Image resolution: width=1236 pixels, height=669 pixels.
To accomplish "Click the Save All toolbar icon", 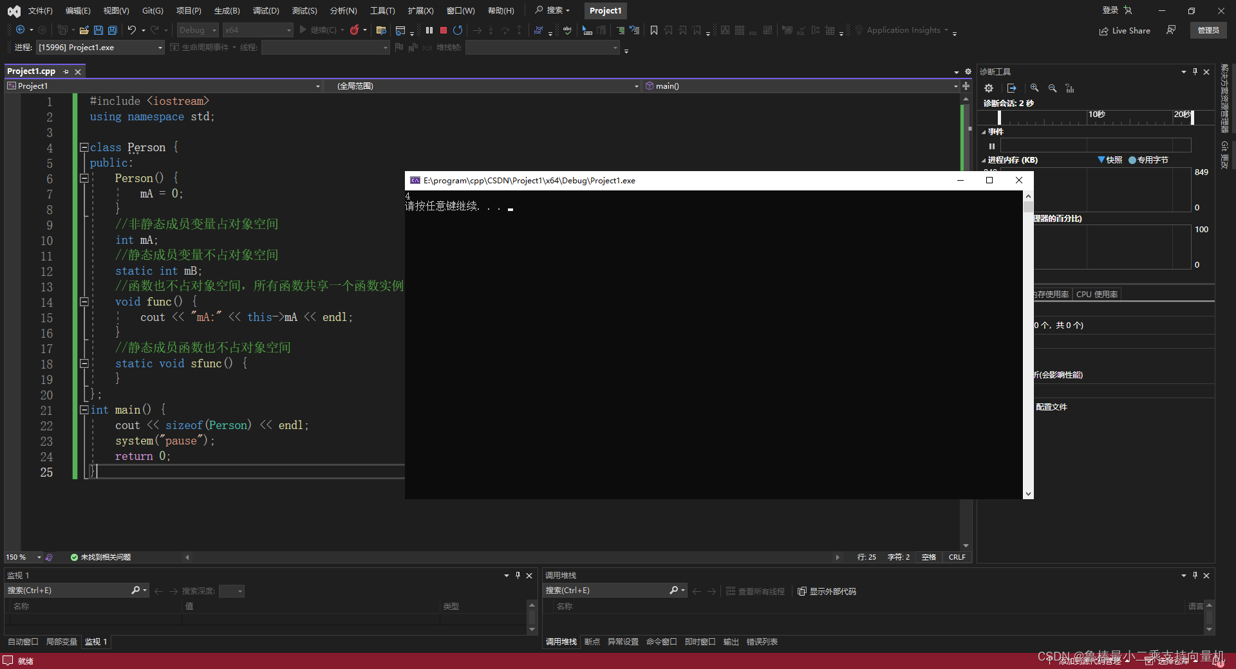I will (x=112, y=30).
